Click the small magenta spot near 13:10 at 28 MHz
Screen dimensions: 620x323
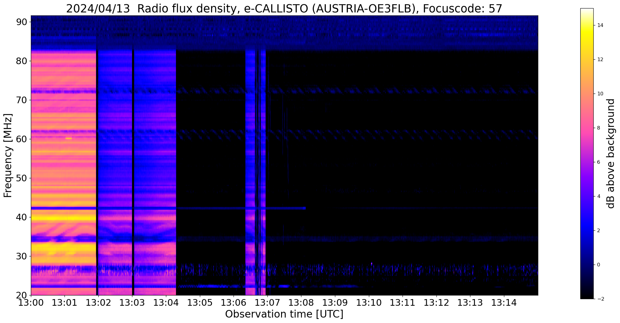[372, 264]
